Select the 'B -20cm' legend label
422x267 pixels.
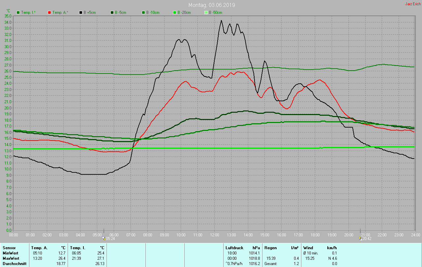(x=184, y=13)
